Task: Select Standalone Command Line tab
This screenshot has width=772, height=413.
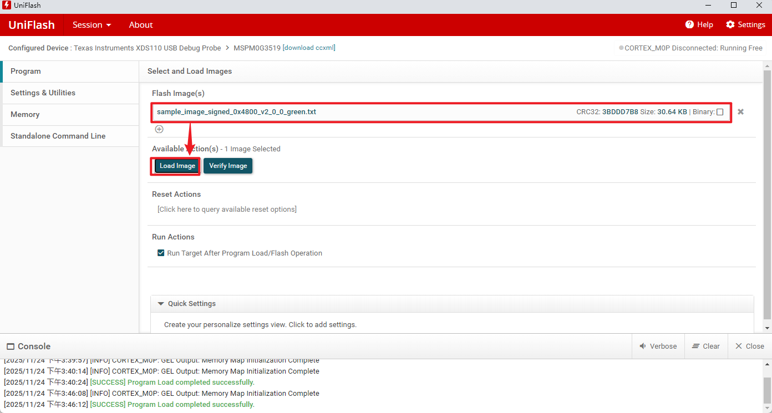Action: (x=58, y=136)
